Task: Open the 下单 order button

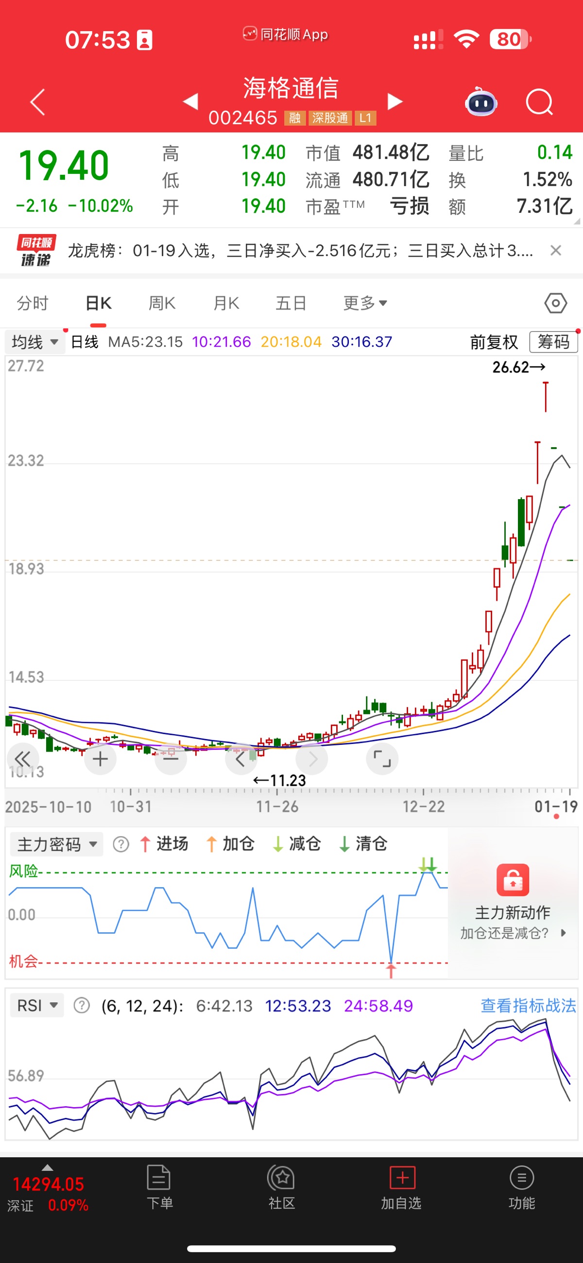Action: pyautogui.click(x=159, y=1188)
